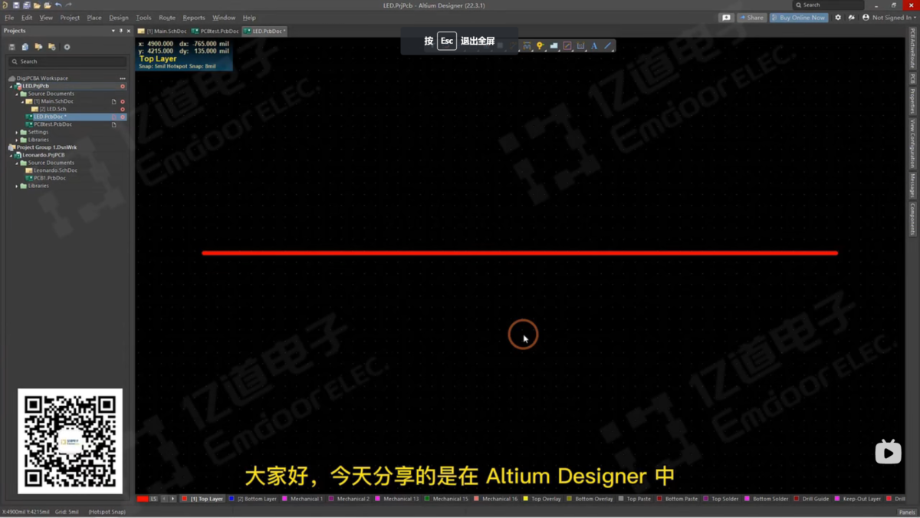Click the Open document folder icon

[37, 5]
